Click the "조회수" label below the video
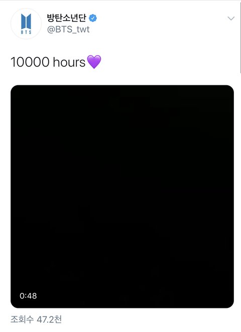Screen dimensions: 241x332 pyautogui.click(x=22, y=319)
